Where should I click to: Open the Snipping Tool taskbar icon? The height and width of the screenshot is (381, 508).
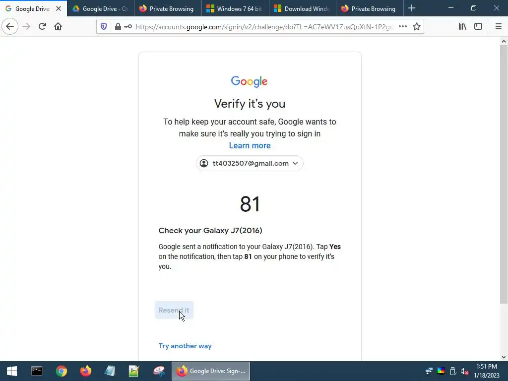tap(159, 371)
